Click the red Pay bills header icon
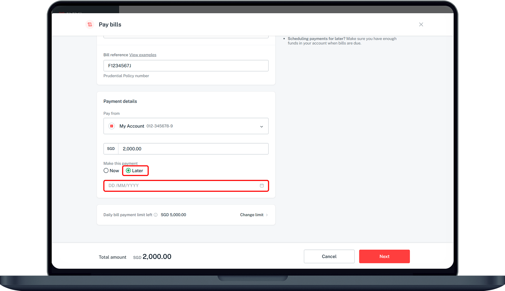Image resolution: width=505 pixels, height=291 pixels. pyautogui.click(x=90, y=25)
